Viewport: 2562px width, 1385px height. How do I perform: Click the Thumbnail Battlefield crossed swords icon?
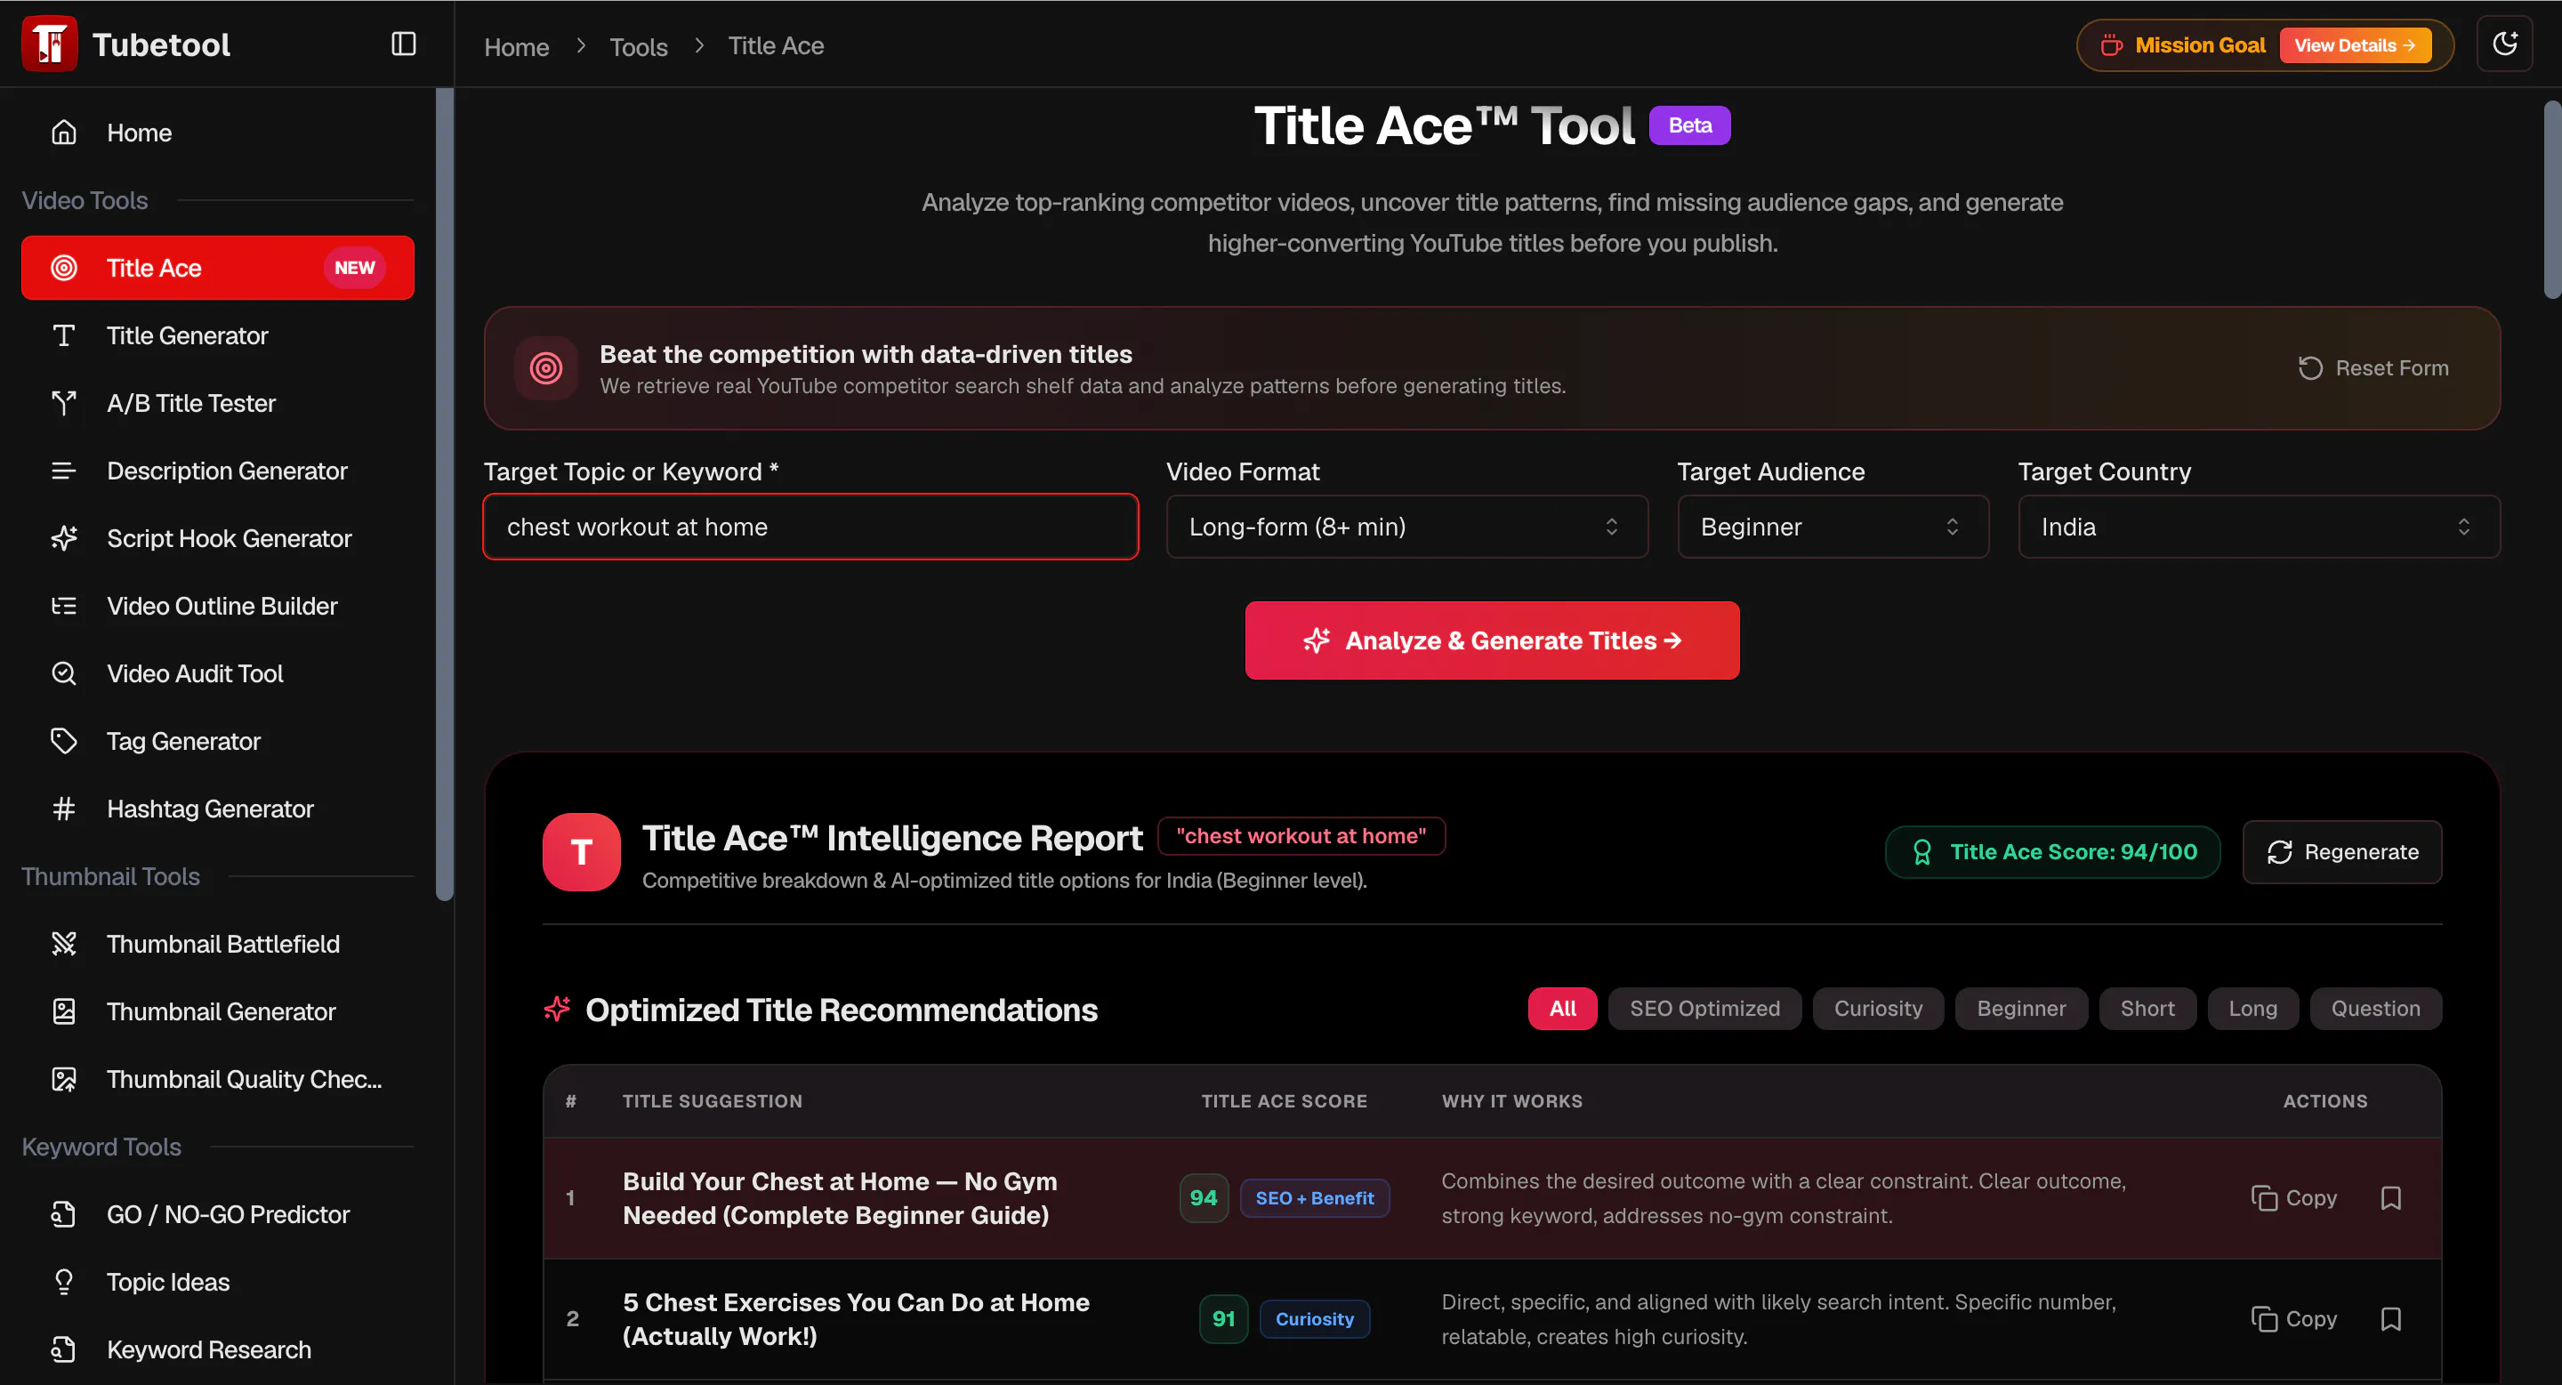[64, 944]
